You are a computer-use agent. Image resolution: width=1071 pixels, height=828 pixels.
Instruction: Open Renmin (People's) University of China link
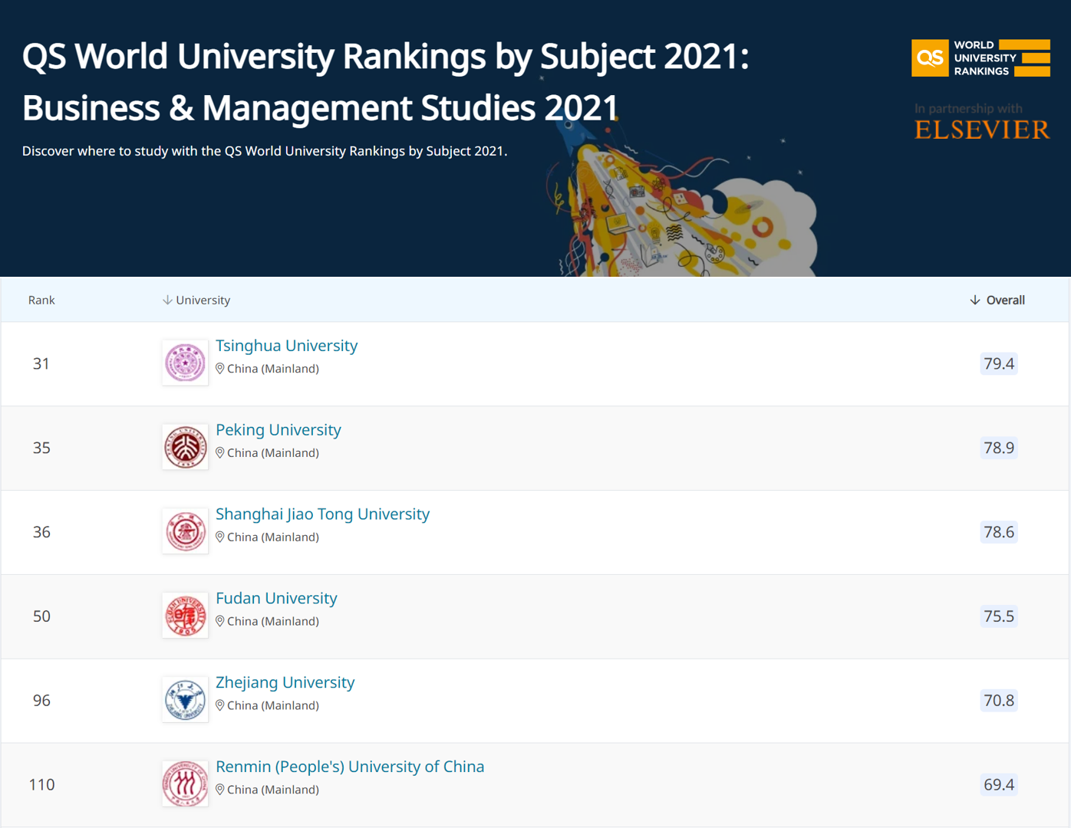click(x=350, y=767)
